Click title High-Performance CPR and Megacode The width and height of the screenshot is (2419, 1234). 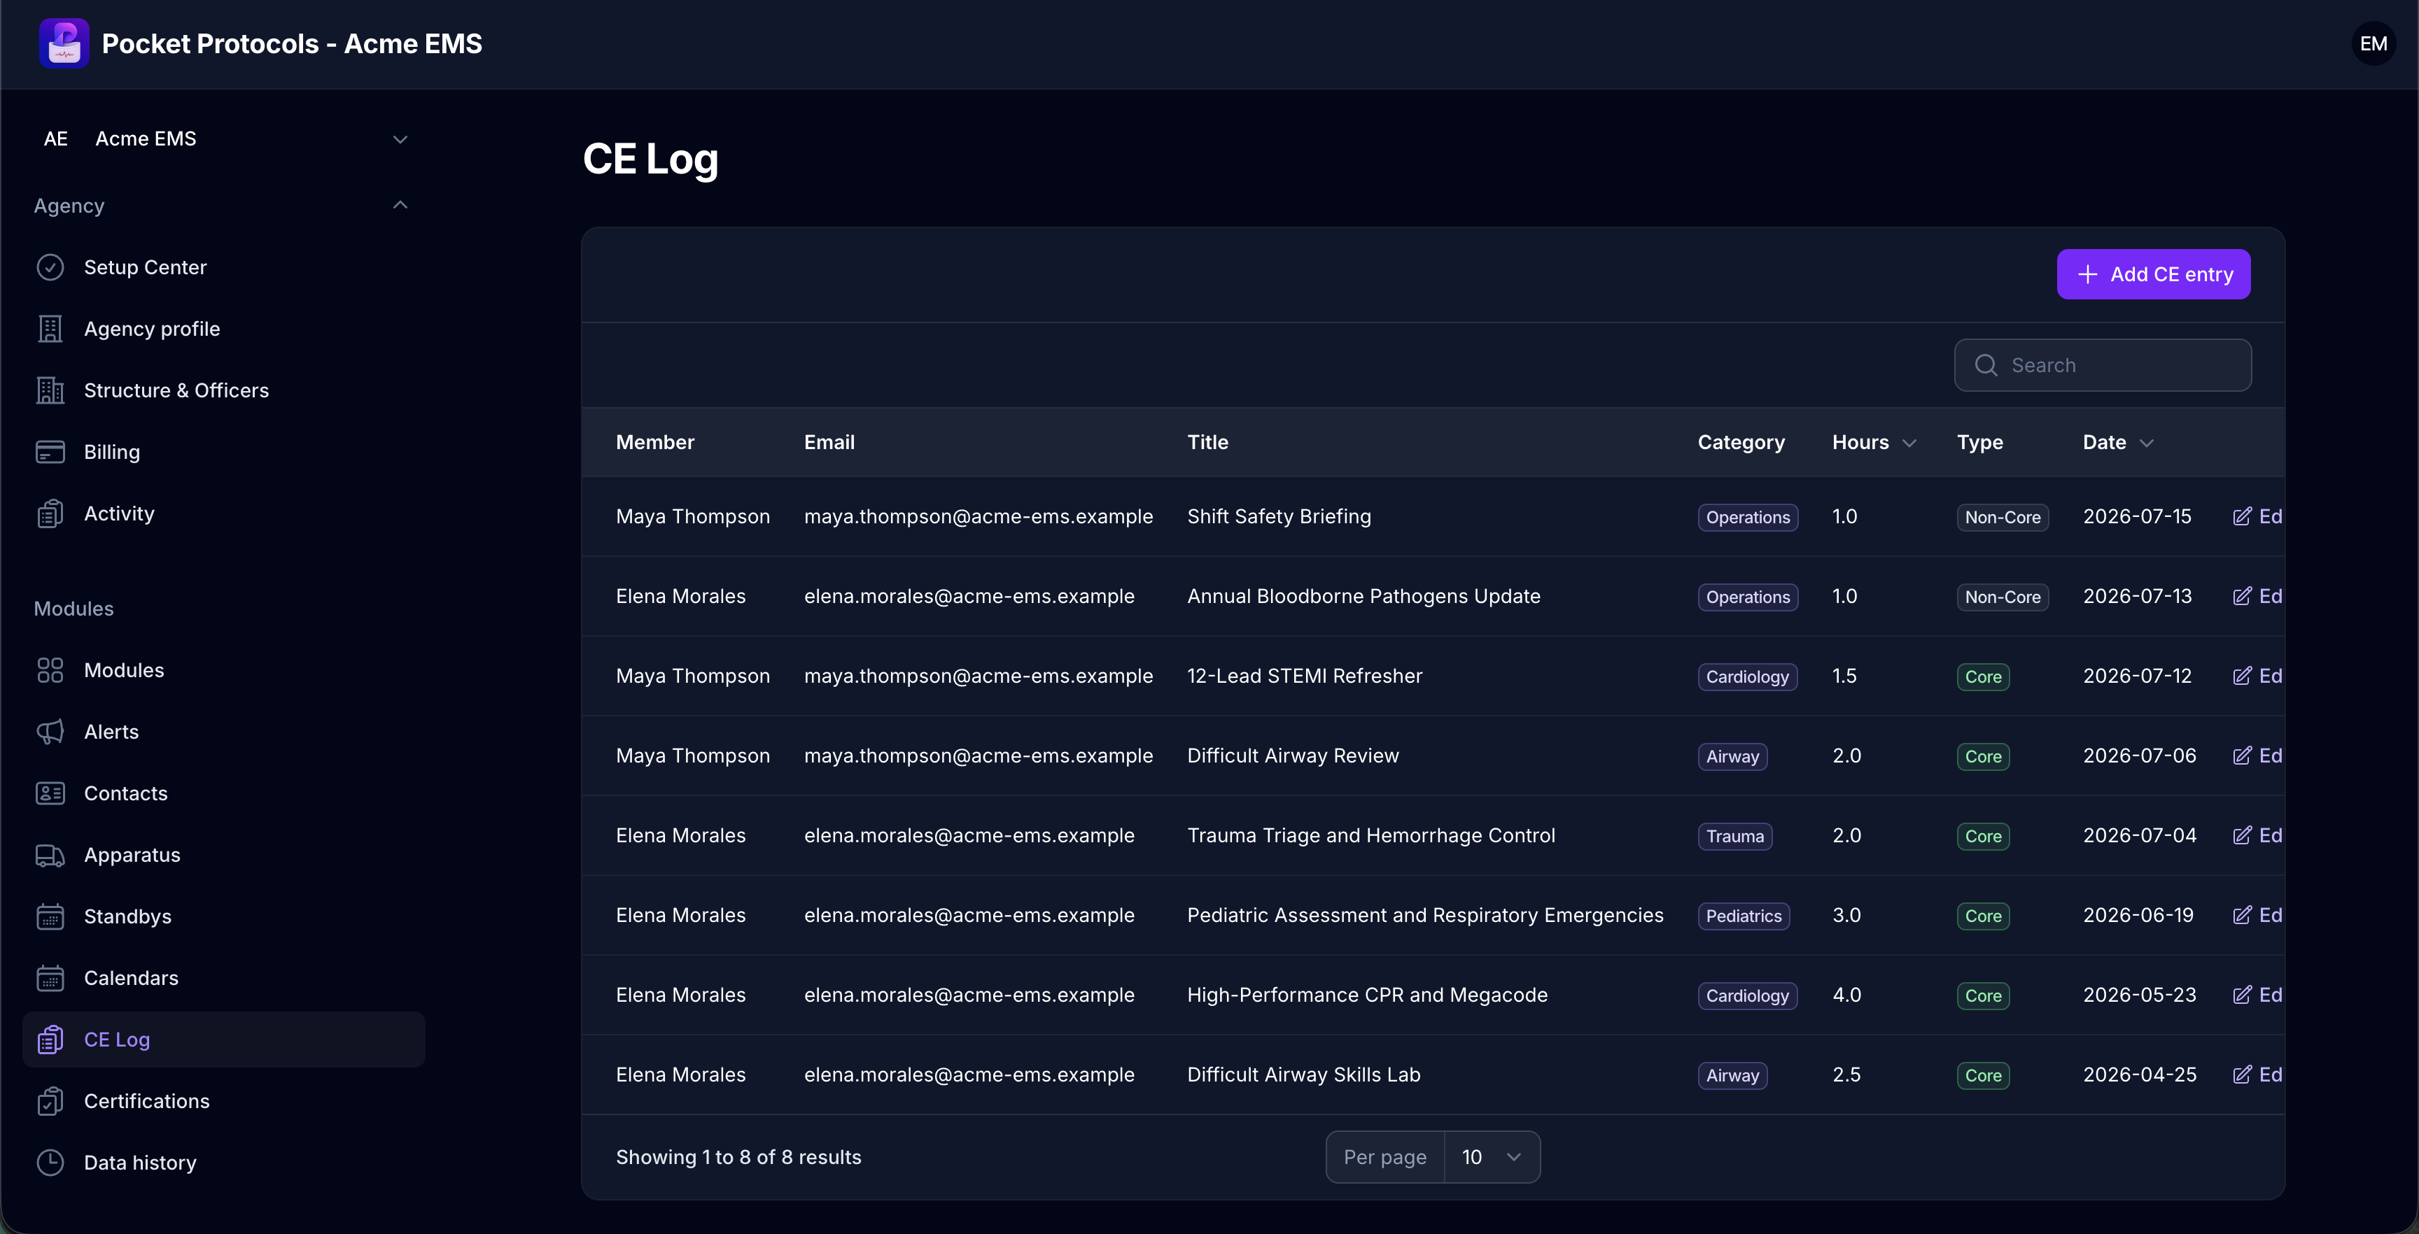[x=1367, y=995]
